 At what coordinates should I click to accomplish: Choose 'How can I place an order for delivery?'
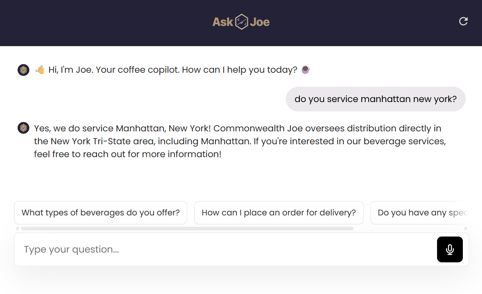(279, 212)
